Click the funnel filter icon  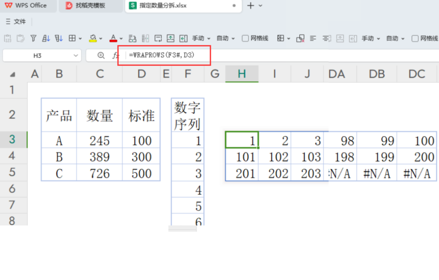pyautogui.click(x=33, y=39)
